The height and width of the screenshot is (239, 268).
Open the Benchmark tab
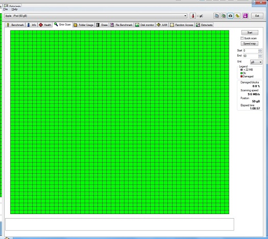[15, 25]
